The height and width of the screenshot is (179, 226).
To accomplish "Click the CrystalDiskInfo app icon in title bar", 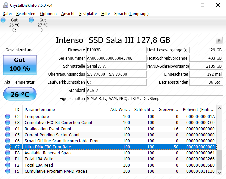I will 6,5.
